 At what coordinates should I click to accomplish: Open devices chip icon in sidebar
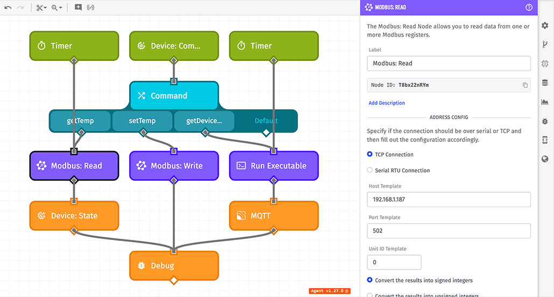(x=545, y=63)
